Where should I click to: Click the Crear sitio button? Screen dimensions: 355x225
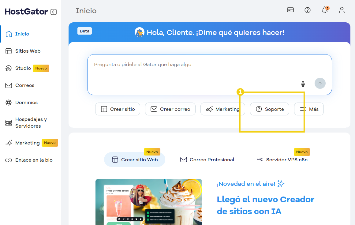pos(118,109)
